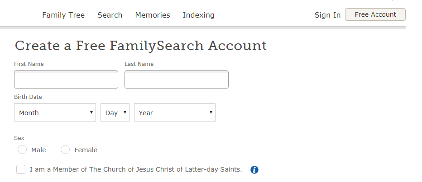Screen dimensions: 422x182
Task: Click the 'Birth Date' label text
Action: click(x=28, y=97)
